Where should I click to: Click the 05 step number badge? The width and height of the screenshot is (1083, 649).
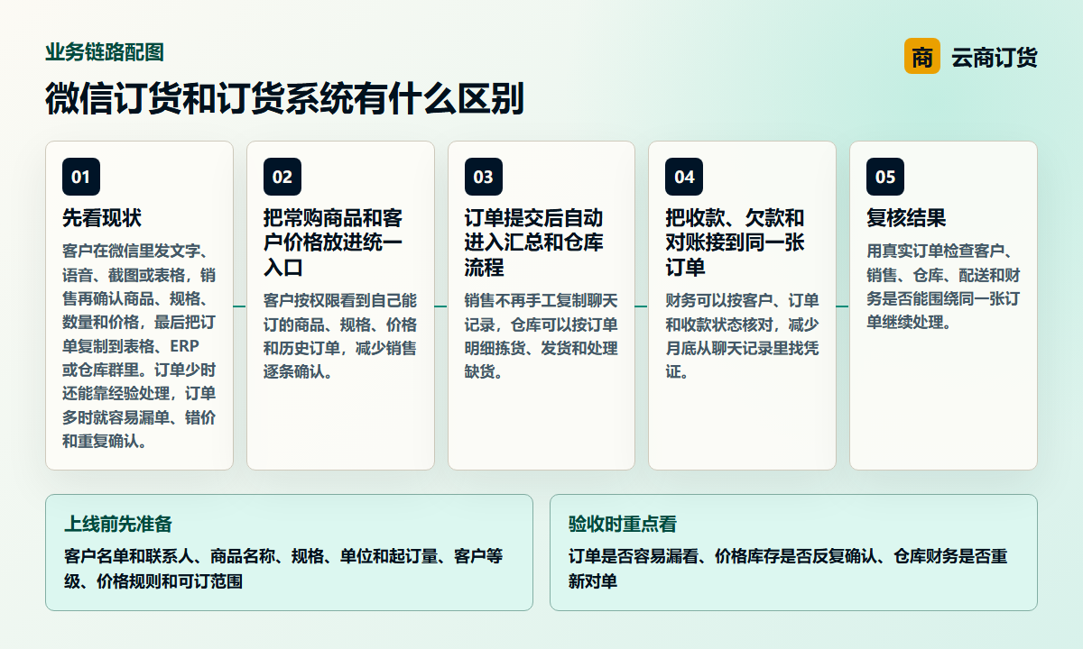tap(885, 177)
